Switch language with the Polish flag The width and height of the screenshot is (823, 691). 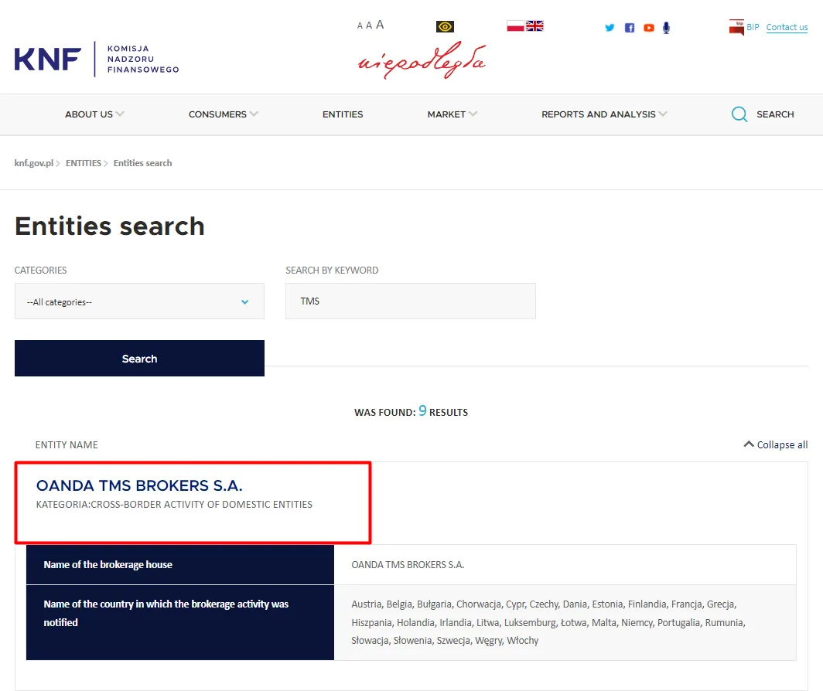tap(515, 26)
